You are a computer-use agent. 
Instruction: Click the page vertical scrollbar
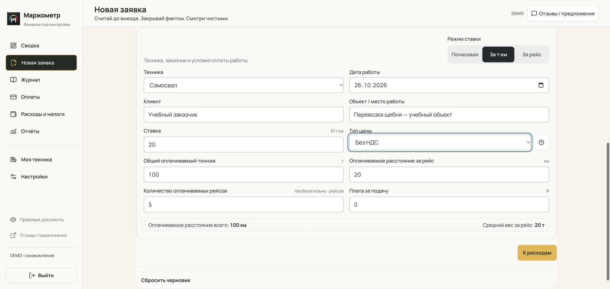pyautogui.click(x=608, y=211)
